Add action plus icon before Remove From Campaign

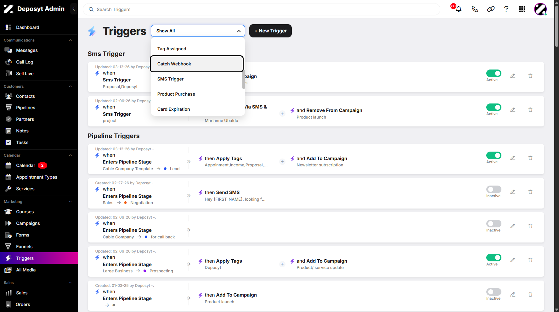[x=282, y=114]
